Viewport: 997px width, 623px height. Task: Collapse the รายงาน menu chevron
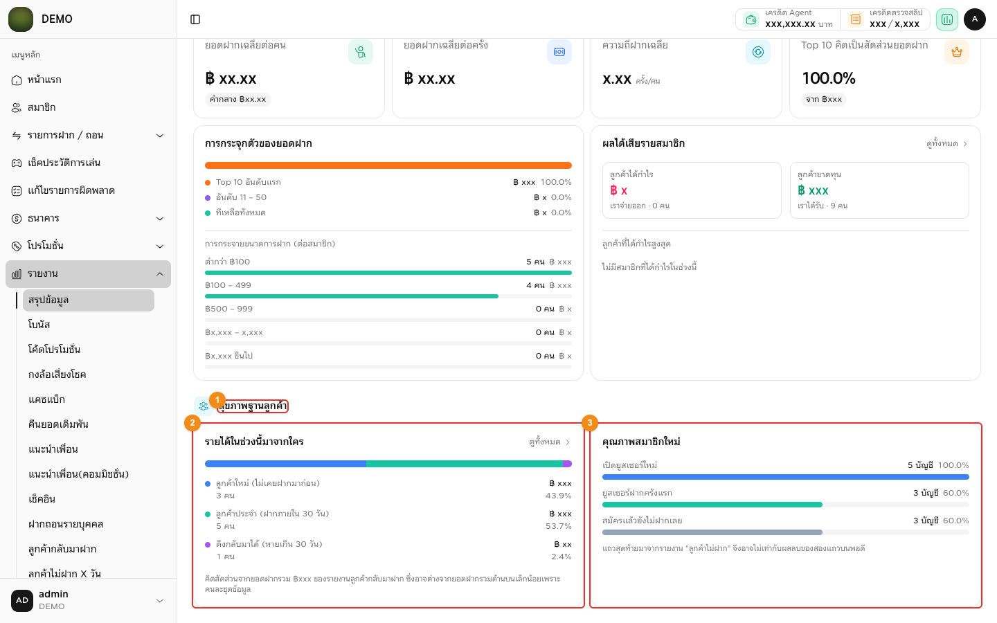click(x=160, y=274)
